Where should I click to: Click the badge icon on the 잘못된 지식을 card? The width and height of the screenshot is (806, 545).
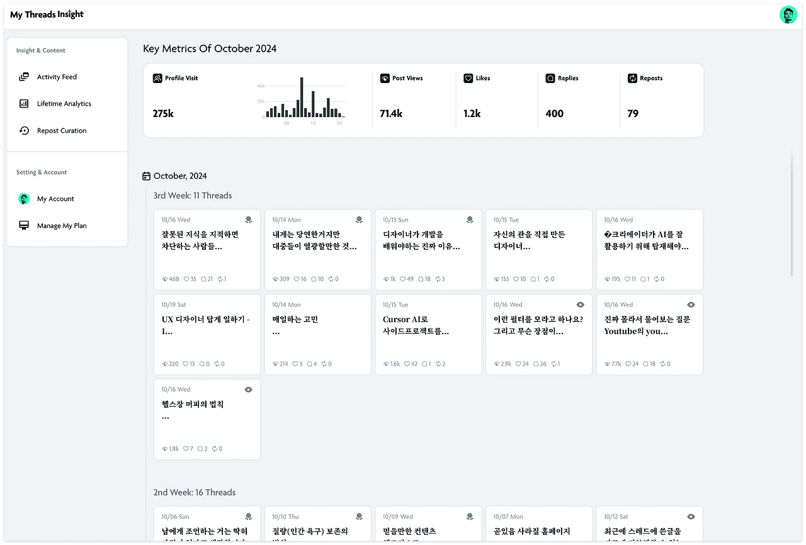click(x=248, y=220)
